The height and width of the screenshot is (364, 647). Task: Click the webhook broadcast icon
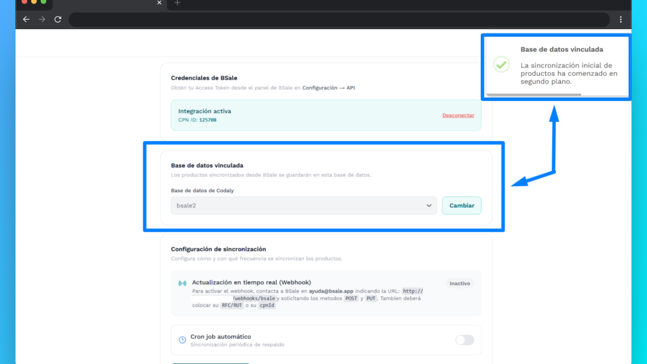183,283
